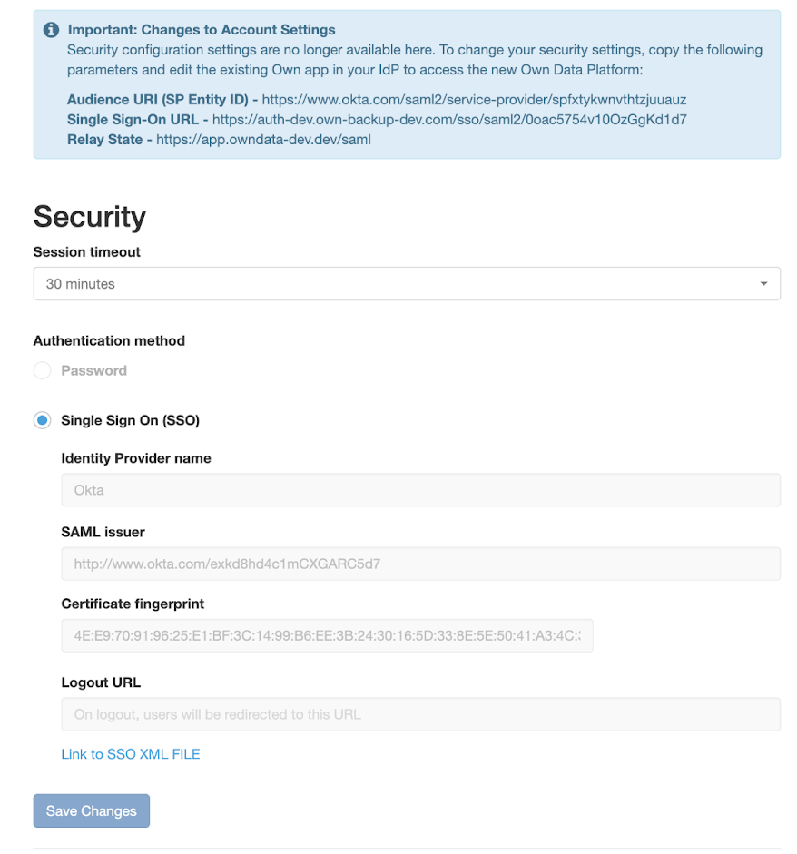Click the info icon in the notice banner
Viewport: 797px width, 854px height.
[x=51, y=30]
